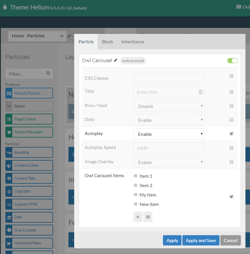Open the Dots dropdown
This screenshot has width=250, height=254.
click(x=169, y=120)
